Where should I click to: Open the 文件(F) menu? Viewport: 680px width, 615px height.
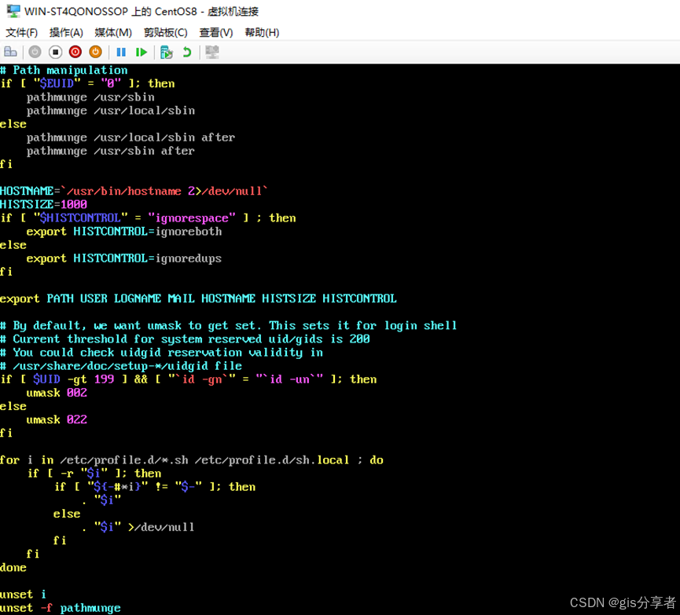22,32
